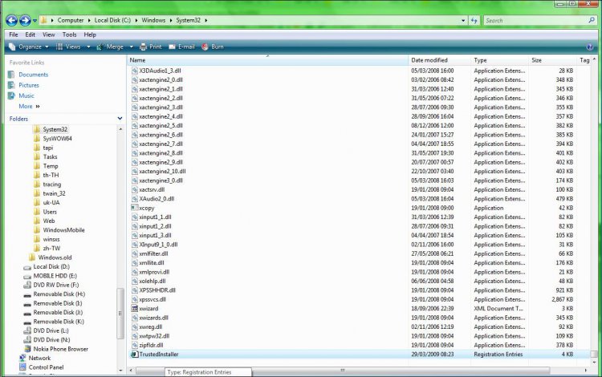Select XAudio2_0.dll file
602x377 pixels.
tap(157, 199)
